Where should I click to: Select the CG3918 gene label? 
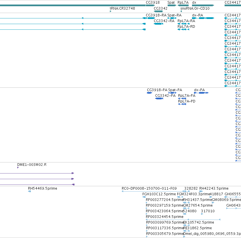[153, 3]
